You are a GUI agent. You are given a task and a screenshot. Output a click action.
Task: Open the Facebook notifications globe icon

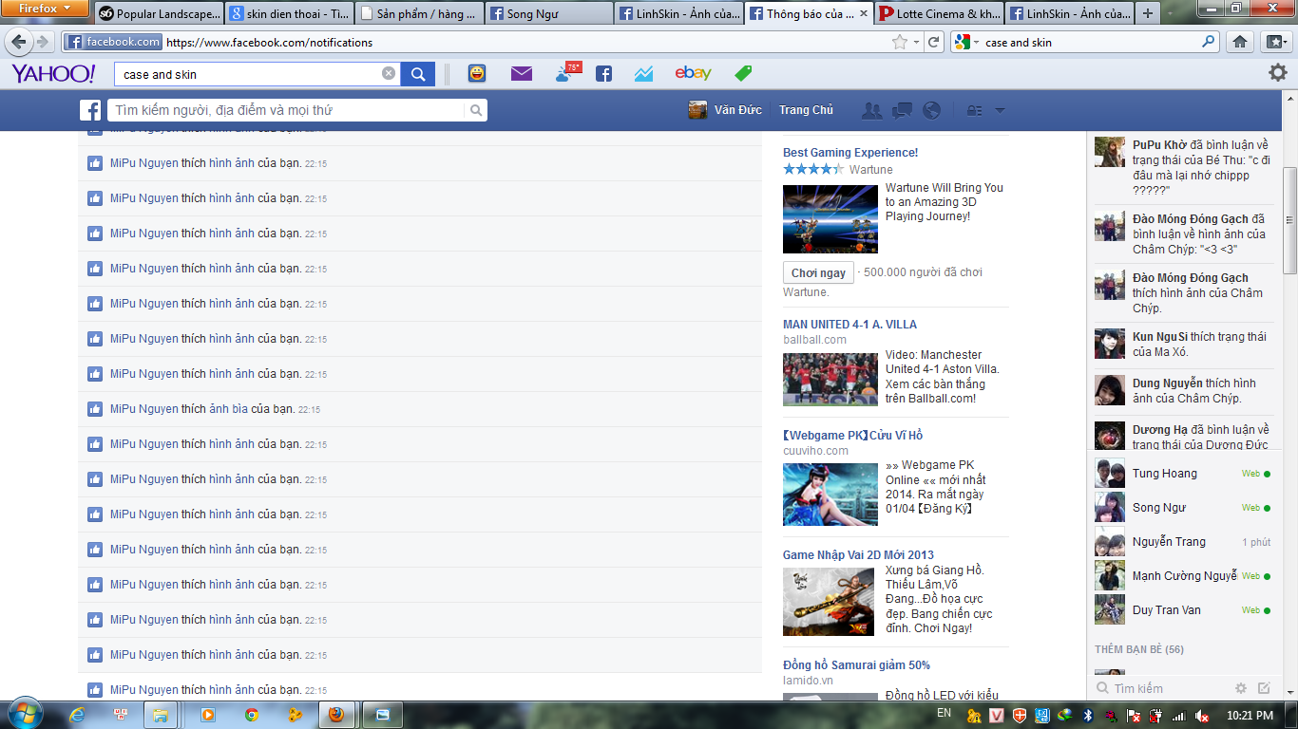point(932,110)
